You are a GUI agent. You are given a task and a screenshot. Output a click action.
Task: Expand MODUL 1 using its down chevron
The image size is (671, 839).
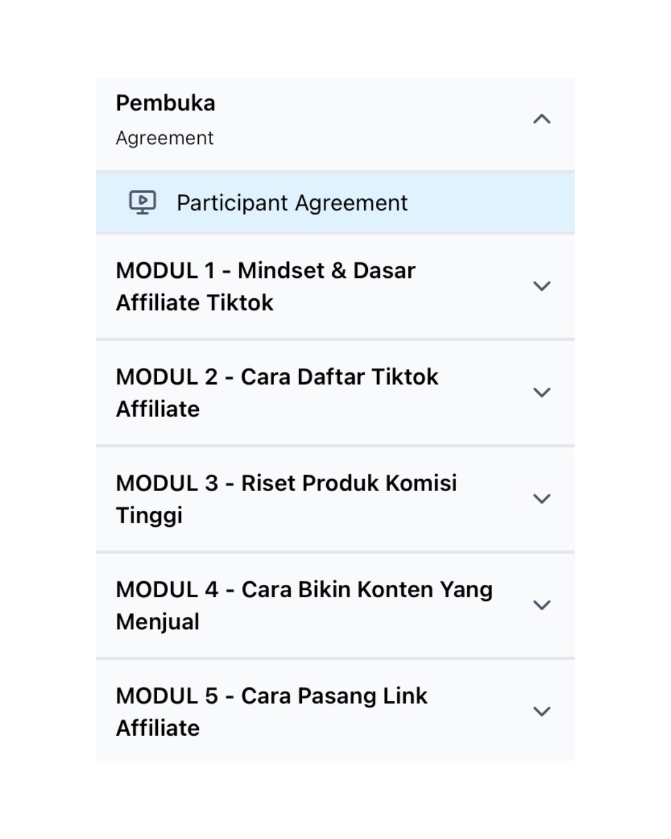542,286
